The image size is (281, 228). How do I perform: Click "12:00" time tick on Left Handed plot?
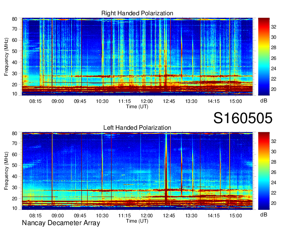click(147, 216)
